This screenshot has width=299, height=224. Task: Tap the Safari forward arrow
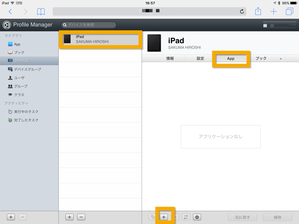click(x=26, y=12)
